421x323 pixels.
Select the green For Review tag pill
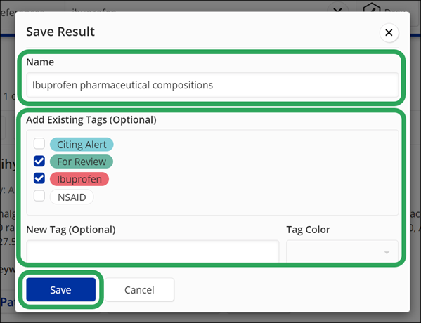tap(82, 161)
